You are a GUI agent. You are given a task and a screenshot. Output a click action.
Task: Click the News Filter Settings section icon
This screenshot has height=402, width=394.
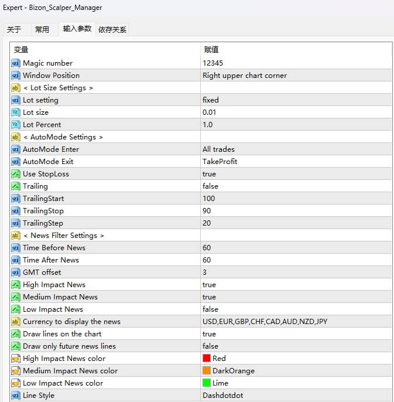pyautogui.click(x=16, y=236)
